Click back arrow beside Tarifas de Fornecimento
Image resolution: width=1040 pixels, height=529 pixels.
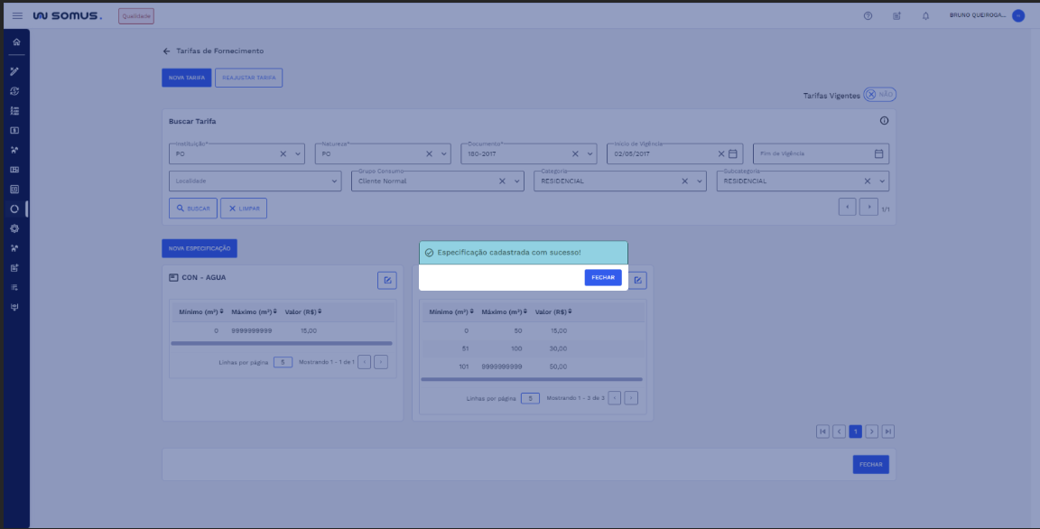coord(166,51)
